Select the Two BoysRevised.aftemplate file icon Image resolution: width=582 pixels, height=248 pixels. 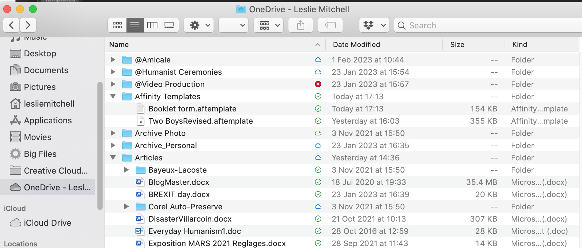tap(141, 121)
